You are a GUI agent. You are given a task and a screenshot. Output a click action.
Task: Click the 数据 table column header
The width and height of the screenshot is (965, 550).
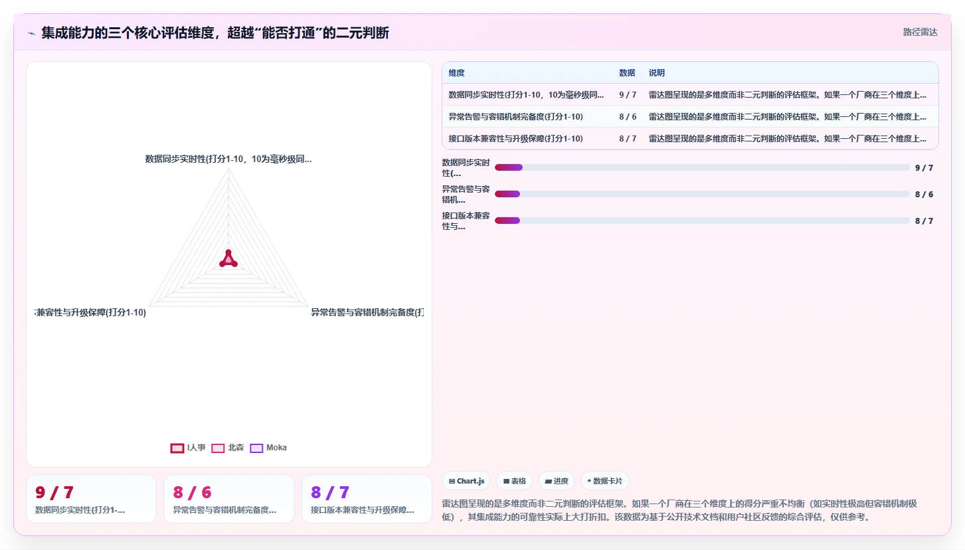click(627, 73)
